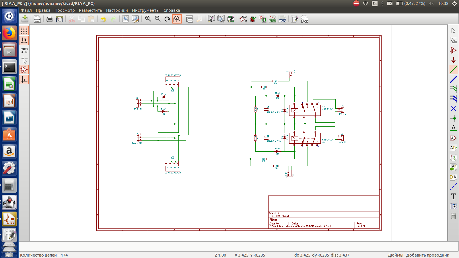459x258 pixels.
Task: Run the electrical rules check (ladybug)
Action: coord(253,19)
